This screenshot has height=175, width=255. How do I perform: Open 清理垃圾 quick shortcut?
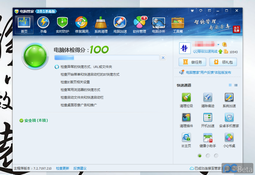(x=186, y=100)
